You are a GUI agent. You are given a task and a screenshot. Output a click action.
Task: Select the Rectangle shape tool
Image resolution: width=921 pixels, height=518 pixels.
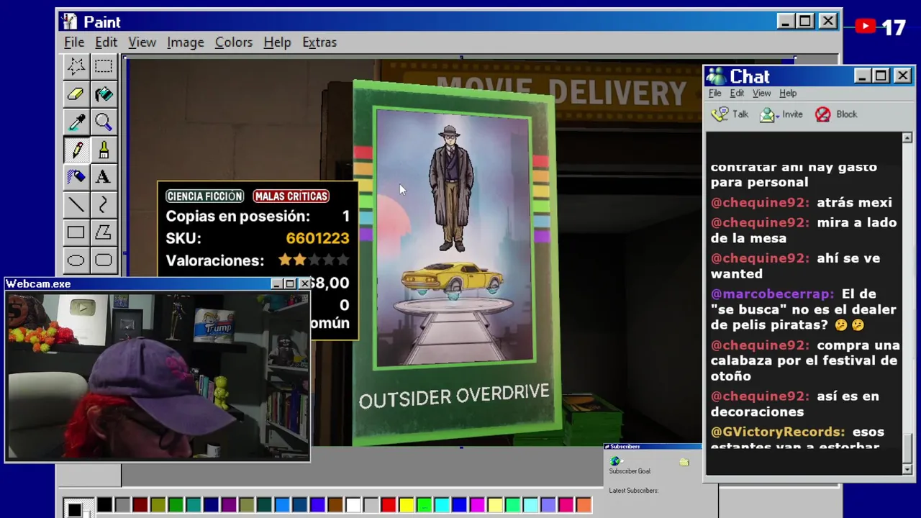pos(76,232)
